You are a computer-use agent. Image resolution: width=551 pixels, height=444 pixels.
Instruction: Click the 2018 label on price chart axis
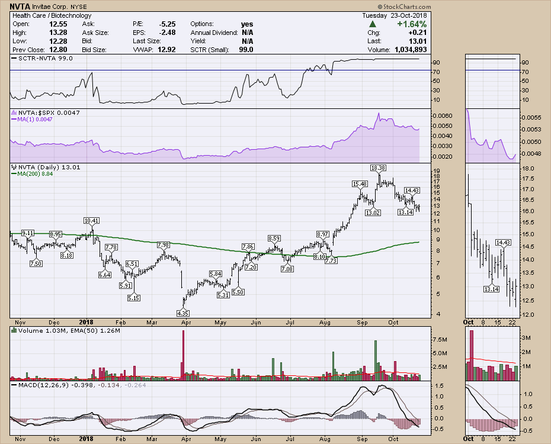(x=86, y=322)
